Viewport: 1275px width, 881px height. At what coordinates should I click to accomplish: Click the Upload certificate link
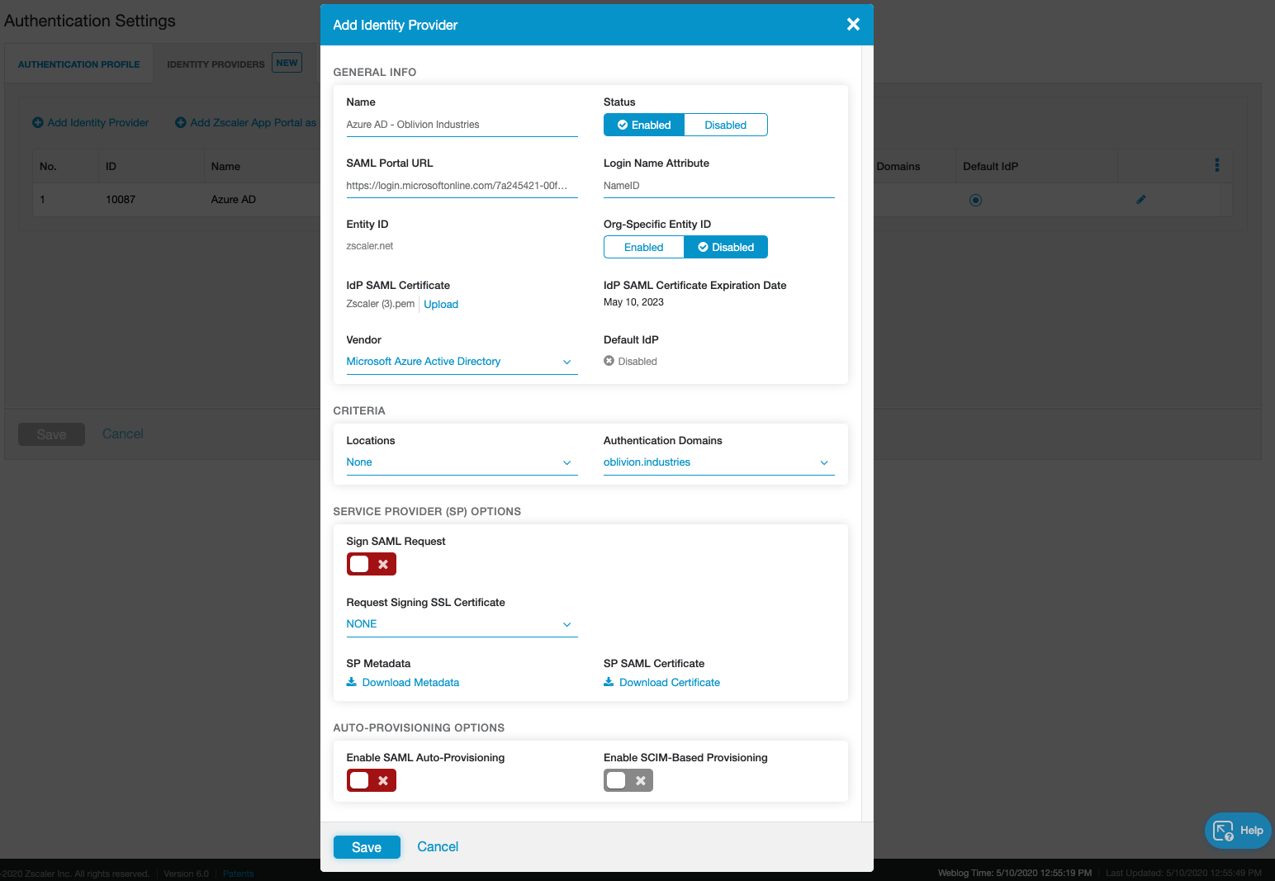click(441, 305)
